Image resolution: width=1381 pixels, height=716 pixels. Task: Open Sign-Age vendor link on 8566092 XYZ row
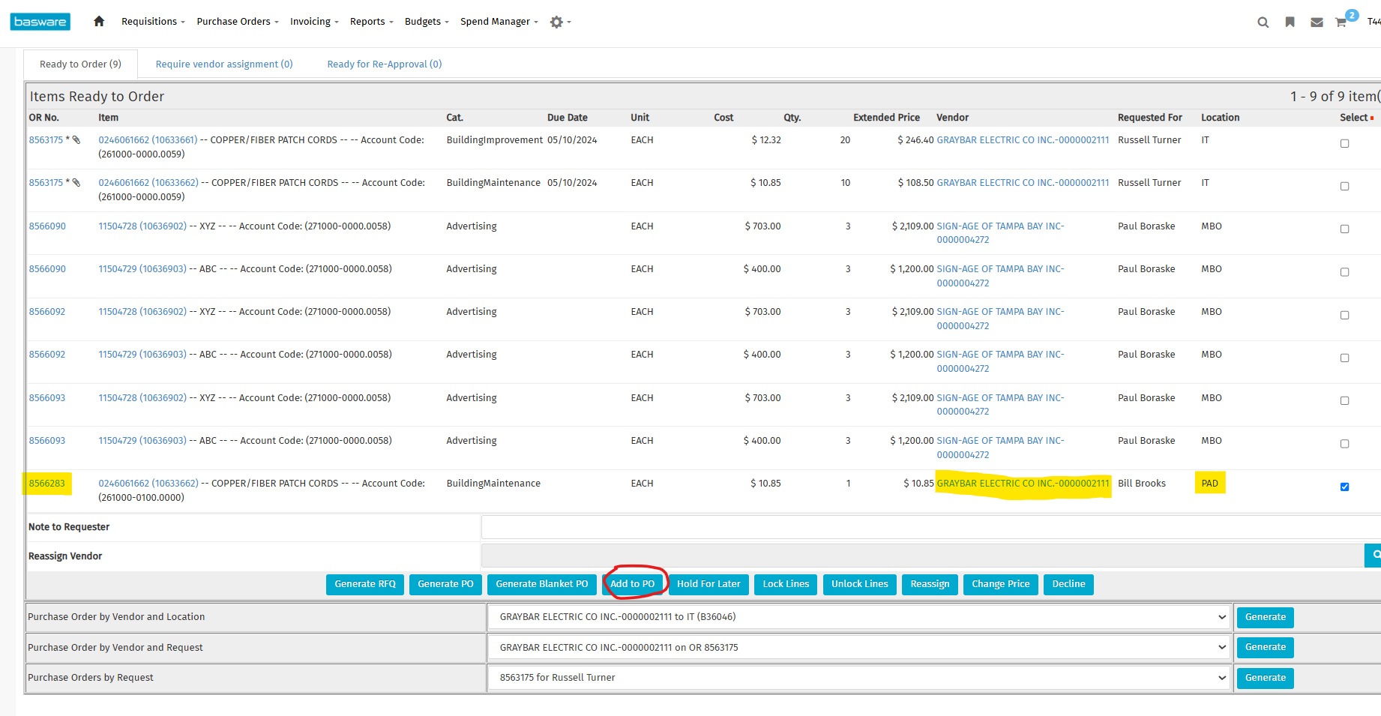(1000, 319)
